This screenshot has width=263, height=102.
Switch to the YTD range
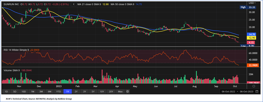(59, 92)
